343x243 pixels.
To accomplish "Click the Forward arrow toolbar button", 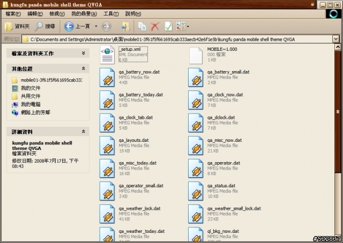I will click(106, 26).
